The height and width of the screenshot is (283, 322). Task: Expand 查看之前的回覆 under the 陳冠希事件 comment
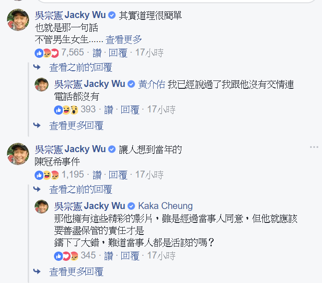(x=81, y=189)
